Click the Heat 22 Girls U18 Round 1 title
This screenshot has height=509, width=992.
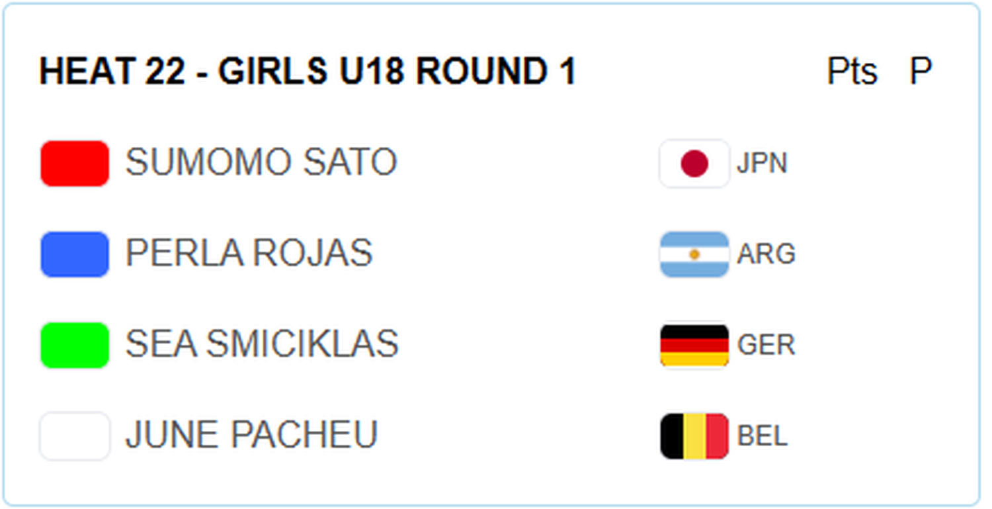click(308, 71)
